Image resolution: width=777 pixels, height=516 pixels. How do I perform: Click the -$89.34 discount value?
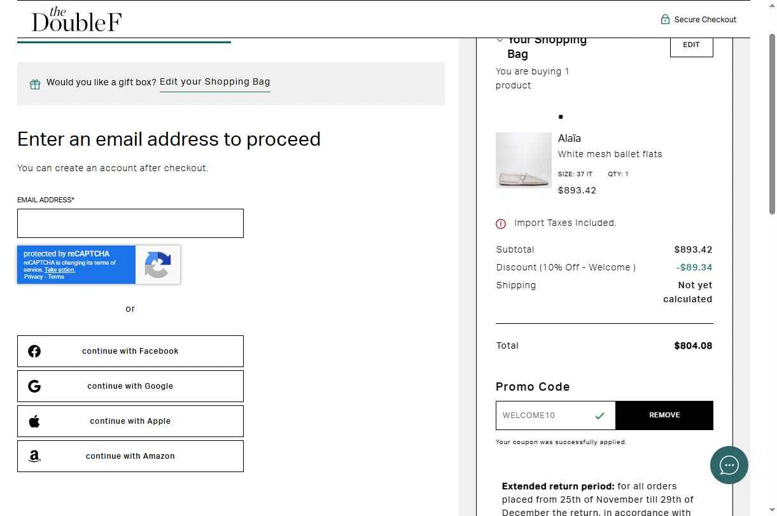point(694,268)
